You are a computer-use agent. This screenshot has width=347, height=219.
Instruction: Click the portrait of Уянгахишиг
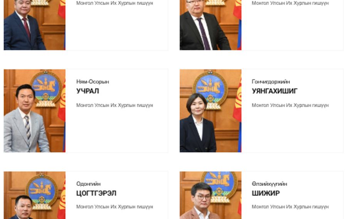pos(211,111)
